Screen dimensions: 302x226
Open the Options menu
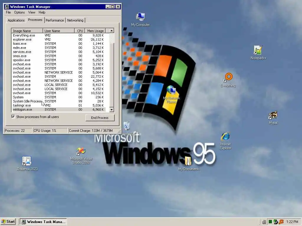pyautogui.click(x=19, y=12)
